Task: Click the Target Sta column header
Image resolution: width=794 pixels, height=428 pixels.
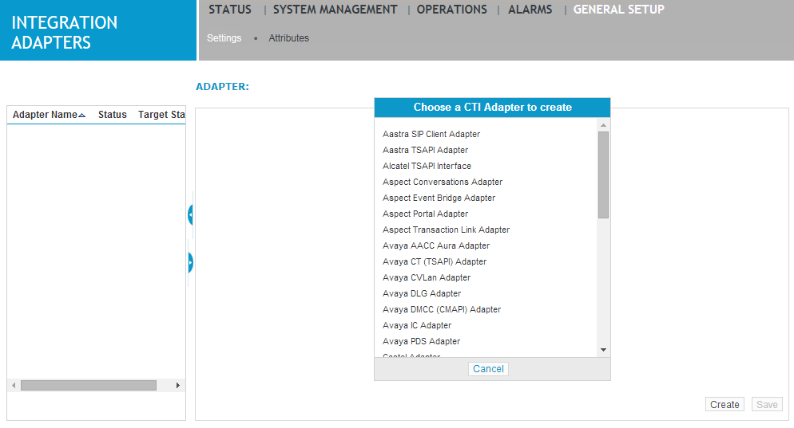Action: [161, 115]
